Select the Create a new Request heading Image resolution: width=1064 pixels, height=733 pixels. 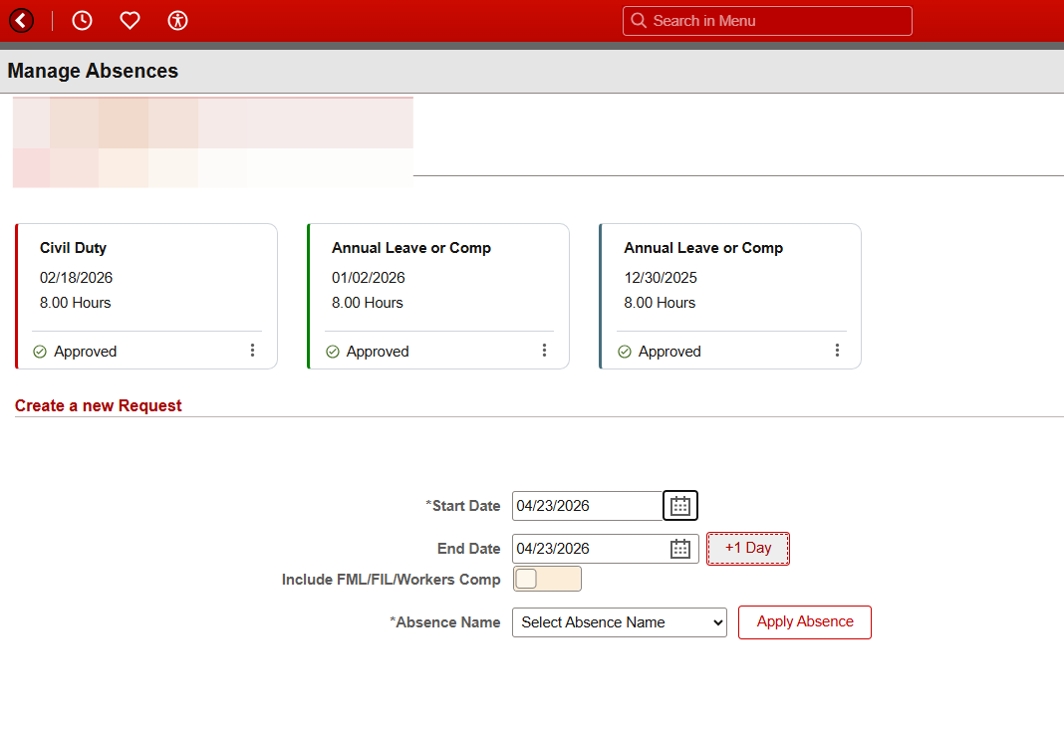coord(99,405)
